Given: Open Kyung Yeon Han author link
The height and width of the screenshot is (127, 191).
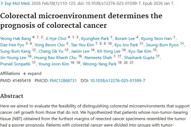Looking at the screenshot, I should (156, 39).
